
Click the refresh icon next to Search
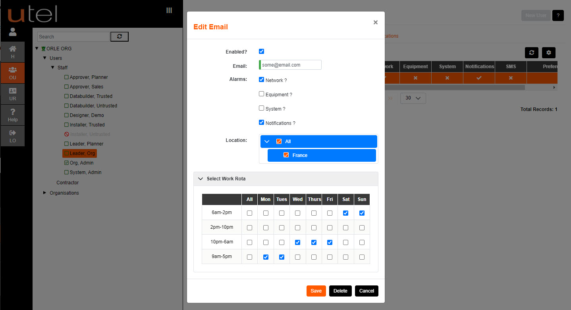point(119,36)
